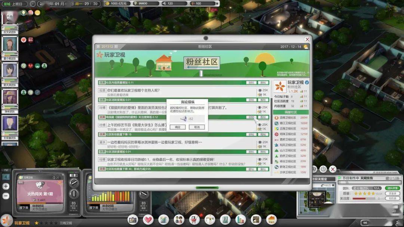The width and height of the screenshot is (404, 227).
Task: Zoom out with the minus button at left
Action: point(6,196)
